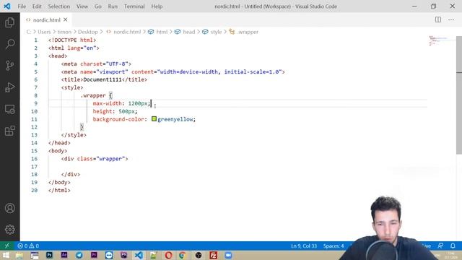Viewport: 462px width, 260px height.
Task: Open the Selection menu
Action: [x=59, y=6]
